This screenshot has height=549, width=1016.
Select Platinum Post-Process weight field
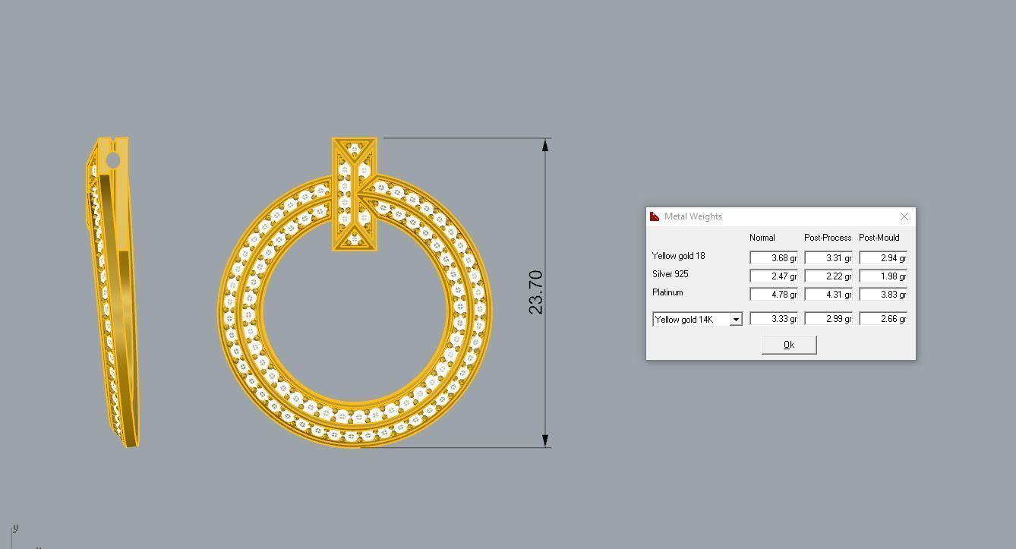click(828, 295)
